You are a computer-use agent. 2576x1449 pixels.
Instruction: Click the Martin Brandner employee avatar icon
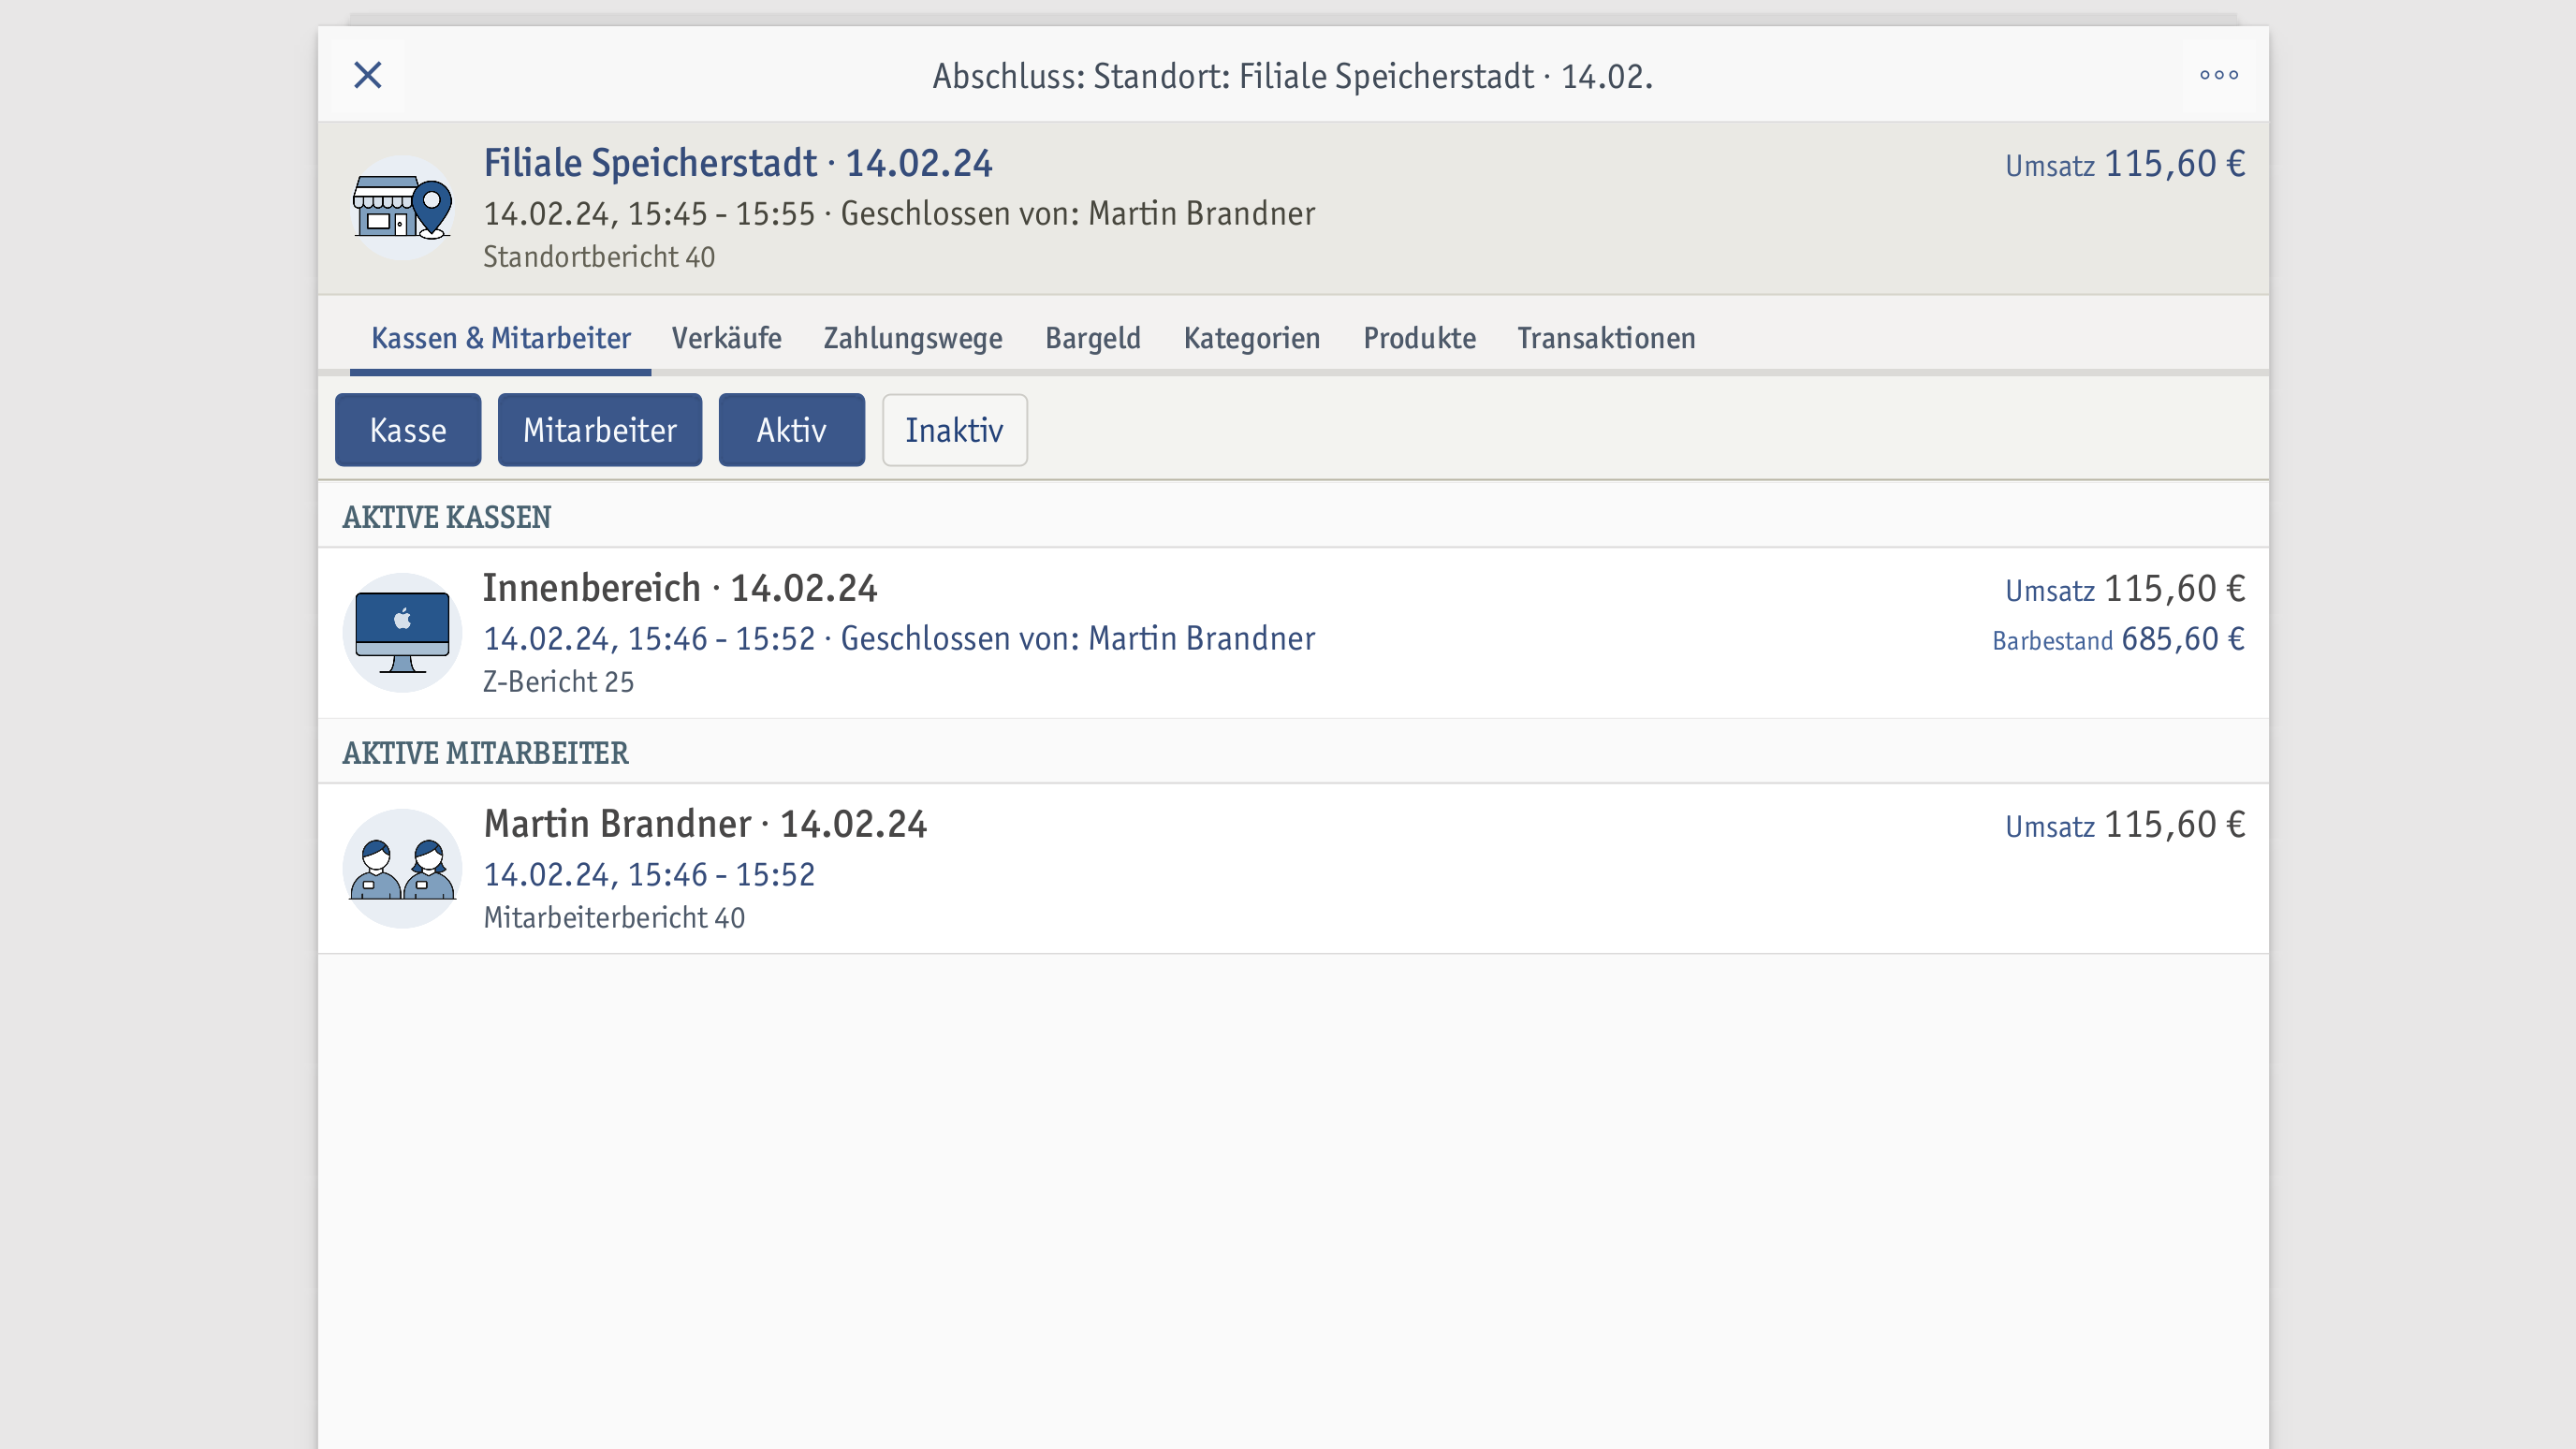[x=402, y=869]
